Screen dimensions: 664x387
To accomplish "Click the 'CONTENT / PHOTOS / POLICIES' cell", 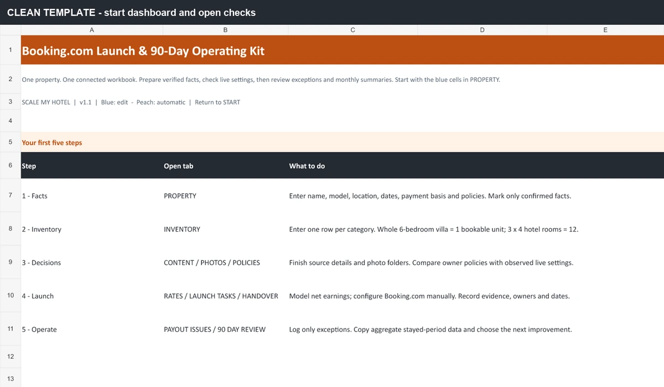I will (x=225, y=263).
